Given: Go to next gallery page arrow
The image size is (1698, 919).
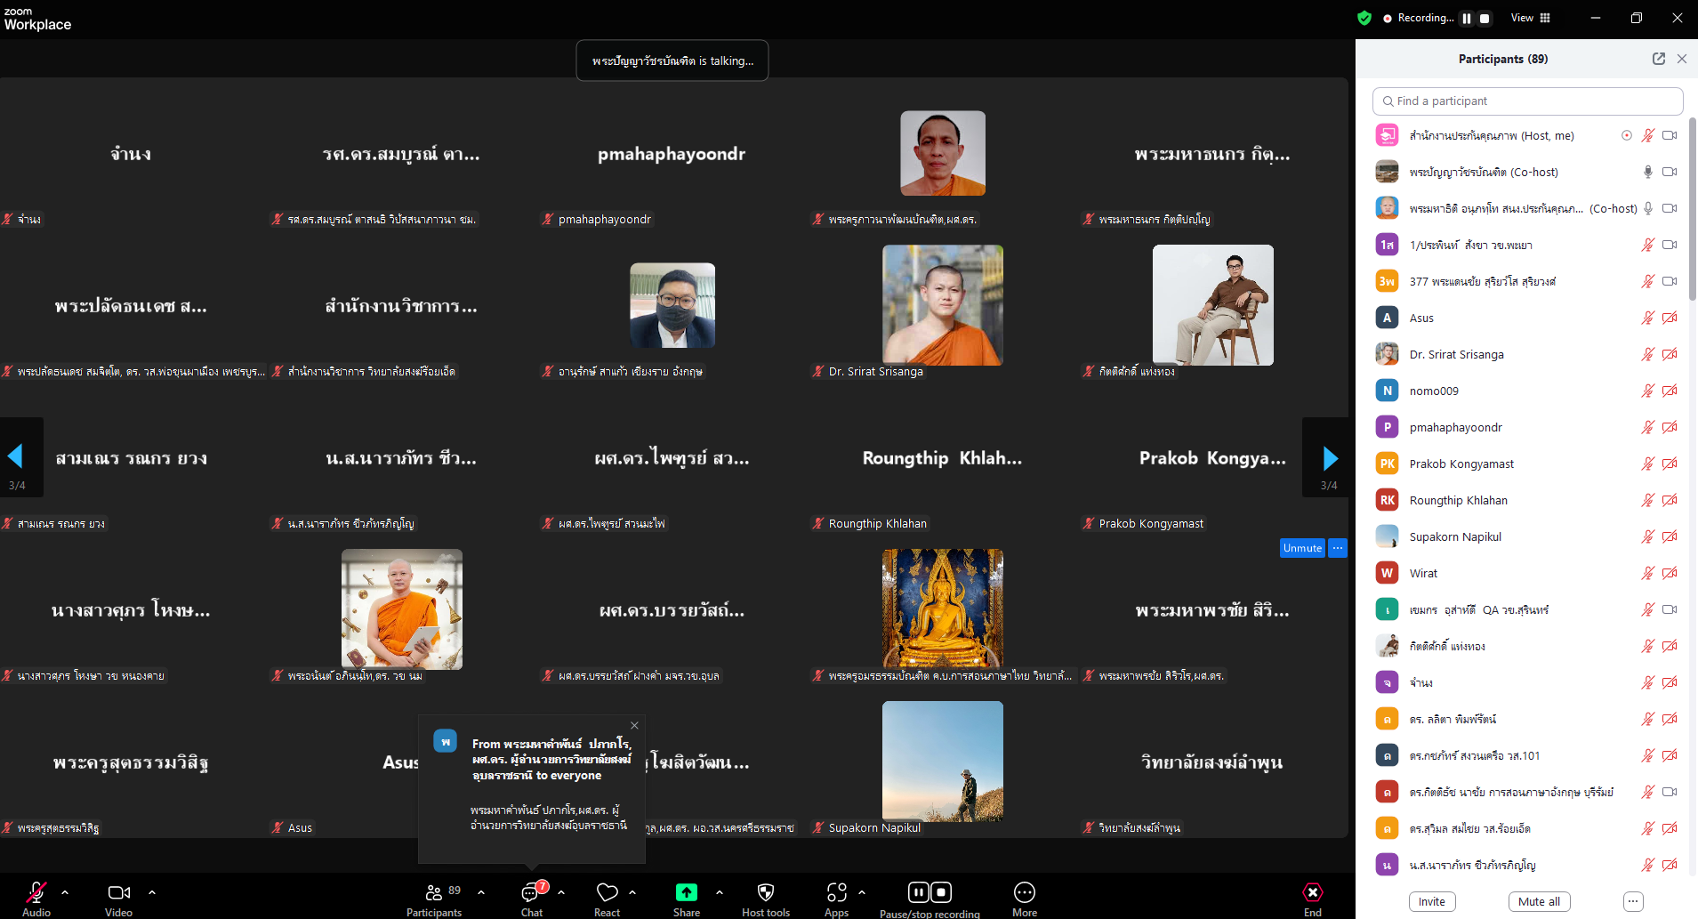Looking at the screenshot, I should pos(1329,458).
